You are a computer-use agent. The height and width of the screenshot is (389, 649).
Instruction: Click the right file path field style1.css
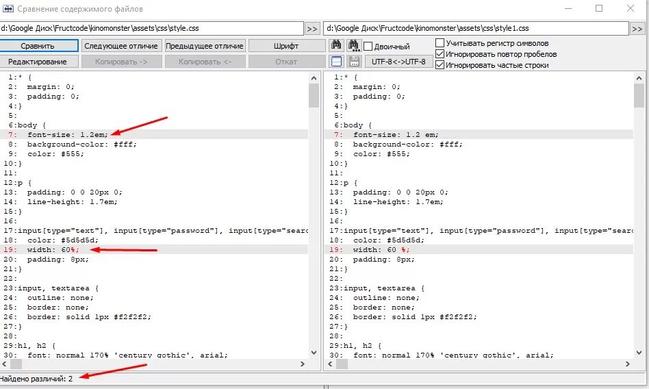coord(476,28)
